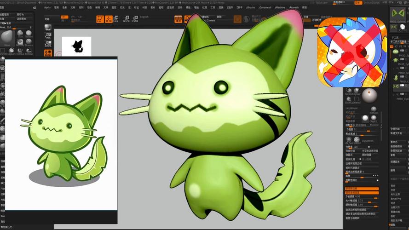Expand the 重建网格 section

pyautogui.click(x=395, y=212)
